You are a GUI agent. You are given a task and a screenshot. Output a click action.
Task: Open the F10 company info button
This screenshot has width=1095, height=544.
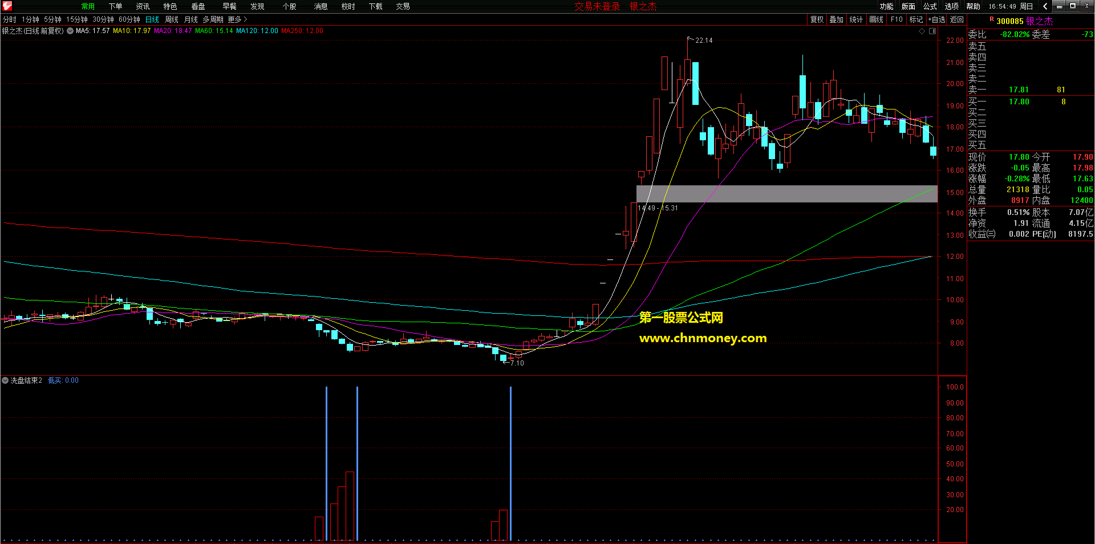click(897, 19)
